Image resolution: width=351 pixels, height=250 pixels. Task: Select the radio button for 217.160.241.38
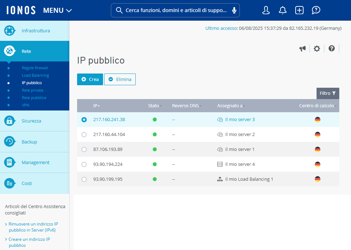84,120
